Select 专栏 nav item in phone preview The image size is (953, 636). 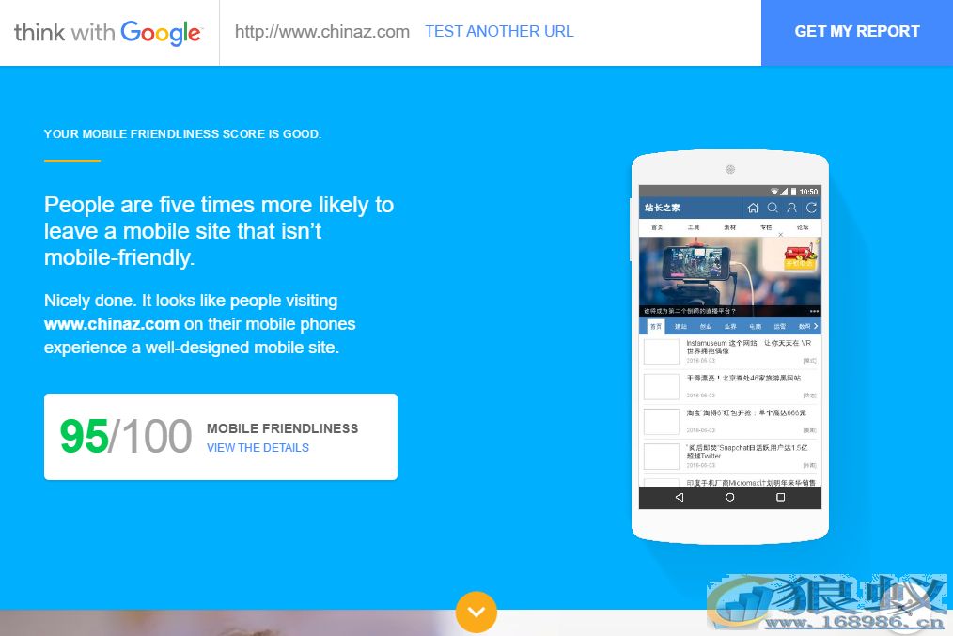coord(766,227)
